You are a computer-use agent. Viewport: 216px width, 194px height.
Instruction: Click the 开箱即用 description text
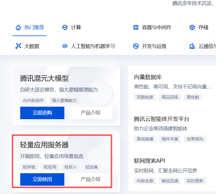coord(52,156)
